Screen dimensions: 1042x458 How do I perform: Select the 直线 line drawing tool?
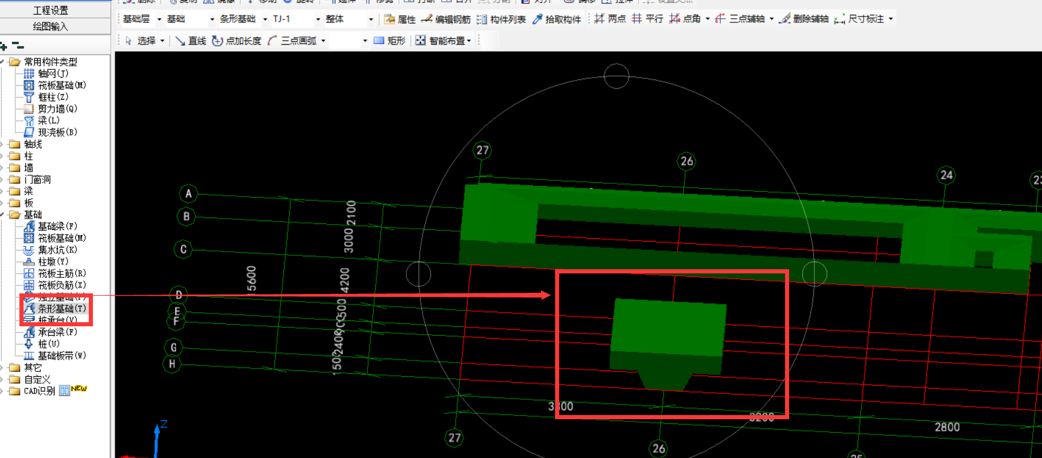tap(191, 41)
